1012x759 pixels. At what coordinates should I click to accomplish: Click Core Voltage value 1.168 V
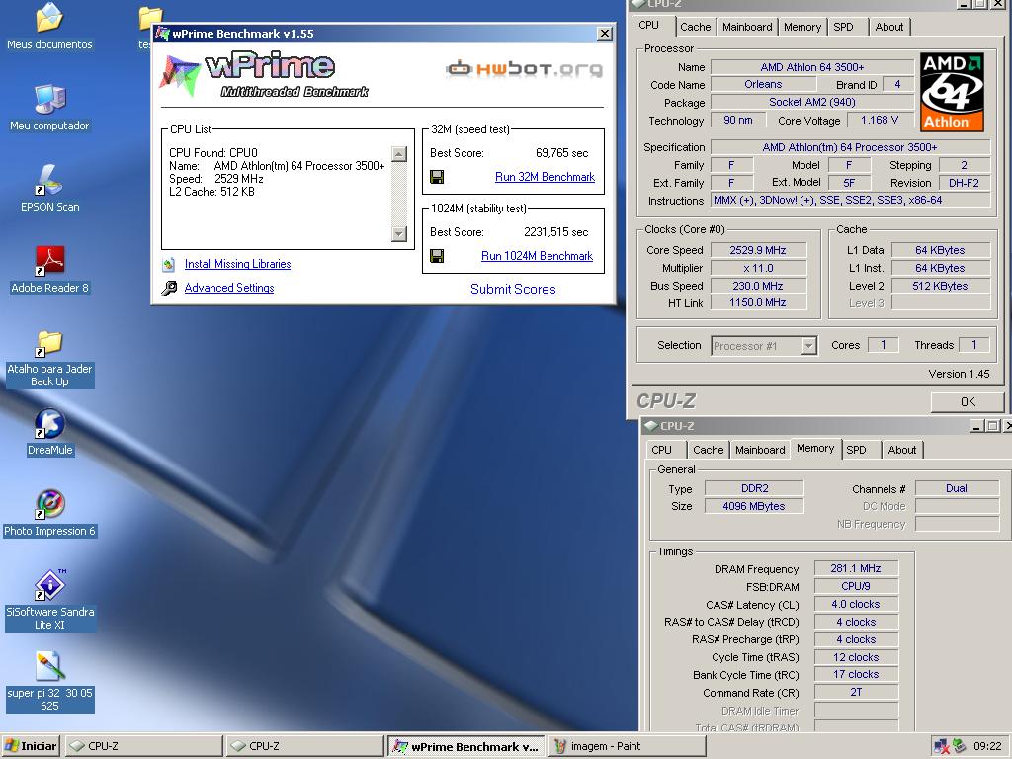coord(879,120)
